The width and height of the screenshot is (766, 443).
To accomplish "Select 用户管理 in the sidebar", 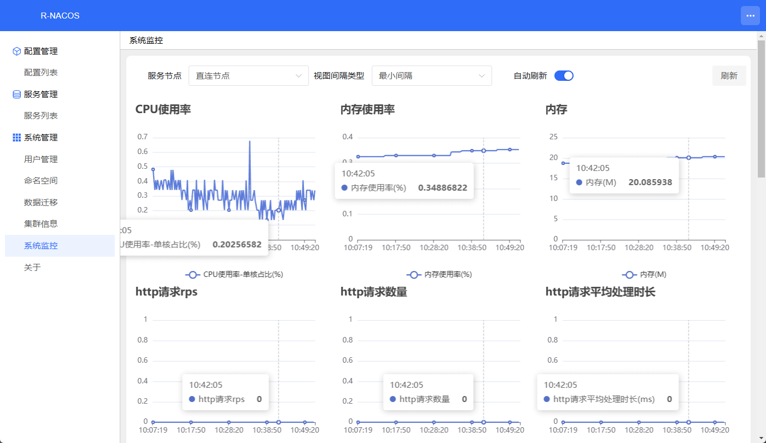I will pos(41,160).
